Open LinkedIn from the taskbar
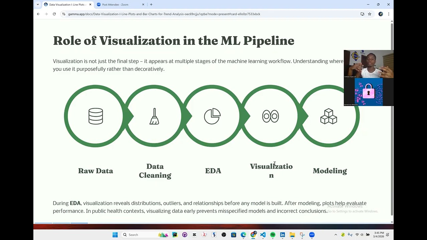Screen dimensions: 427x240 [x=283, y=235]
